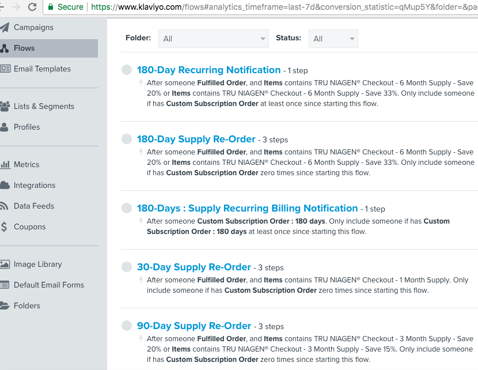Open the 90-Day Supply Re-Order flow
Viewport: 478px width, 370px height.
(194, 326)
